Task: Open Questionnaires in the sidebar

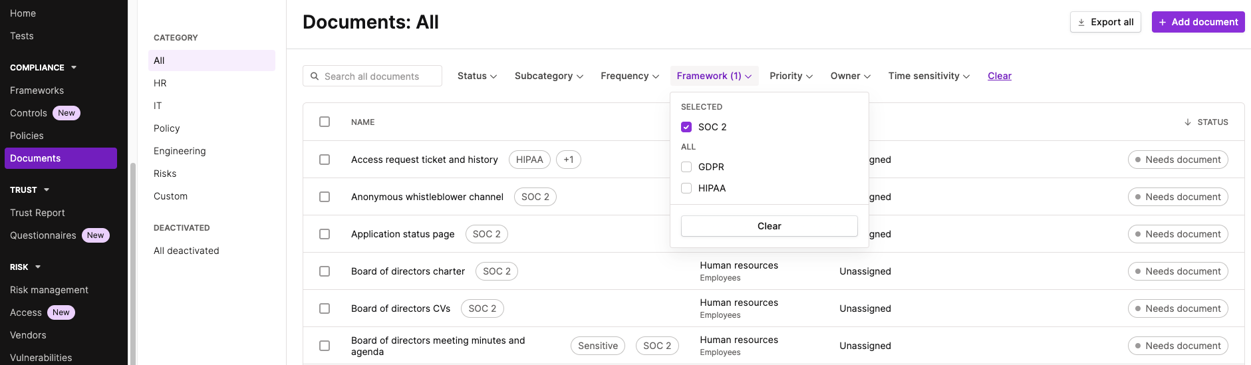Action: pos(43,235)
